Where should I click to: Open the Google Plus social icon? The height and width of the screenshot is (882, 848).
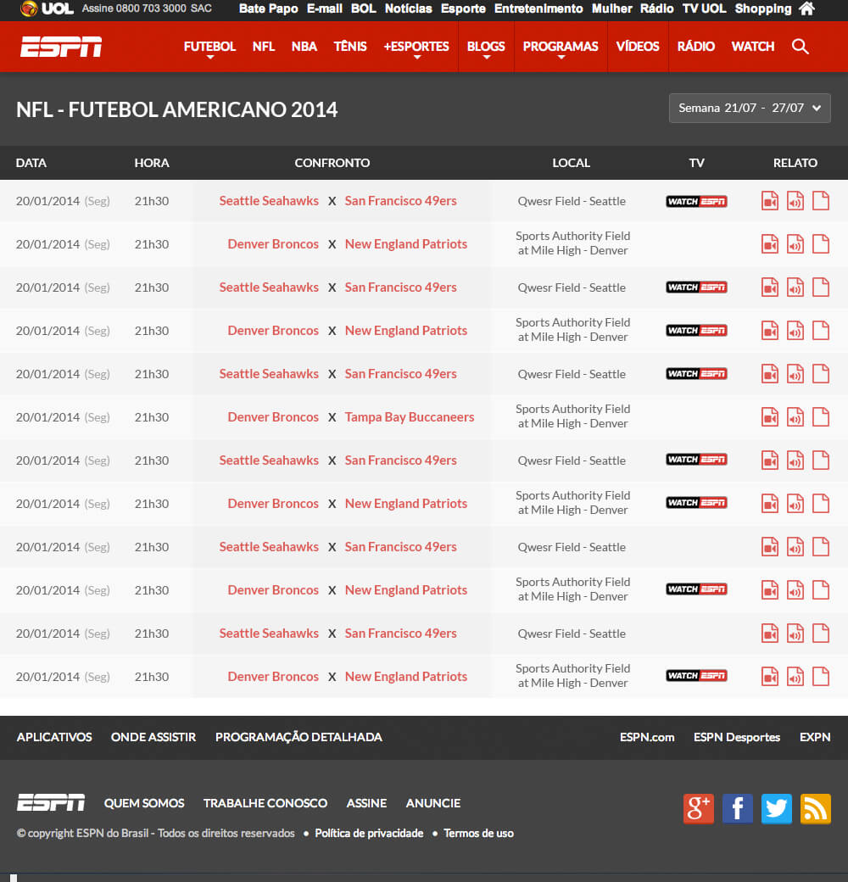[699, 809]
